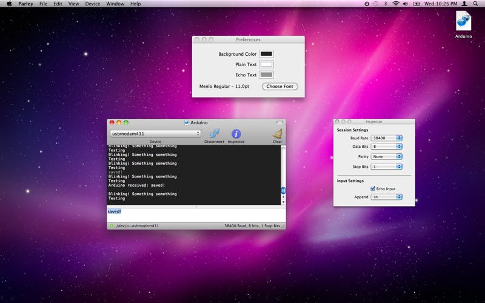Minimize the Arduino window with yellow button

click(x=119, y=122)
